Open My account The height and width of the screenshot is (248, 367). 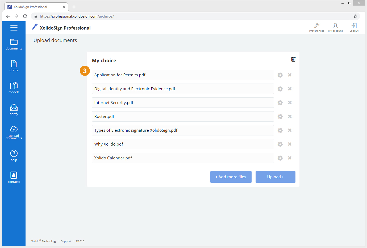click(x=335, y=27)
